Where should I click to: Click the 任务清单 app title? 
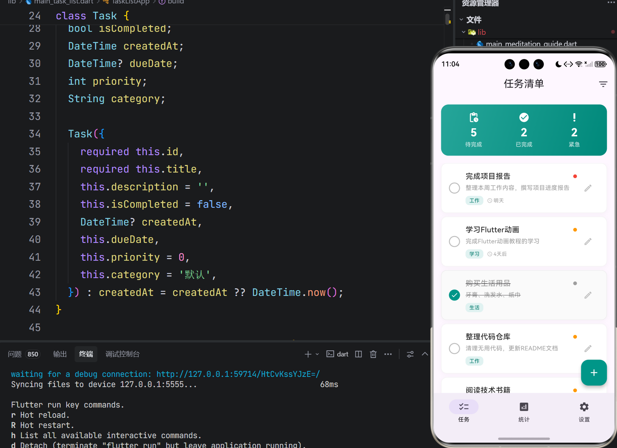click(x=524, y=84)
